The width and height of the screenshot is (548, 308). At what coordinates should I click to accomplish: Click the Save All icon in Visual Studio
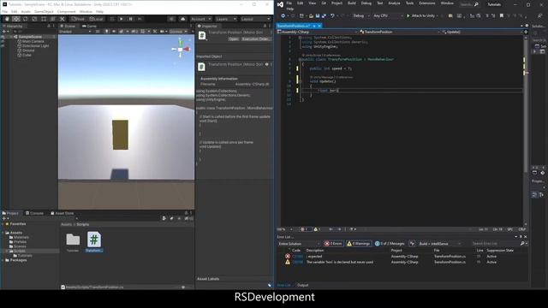click(324, 15)
